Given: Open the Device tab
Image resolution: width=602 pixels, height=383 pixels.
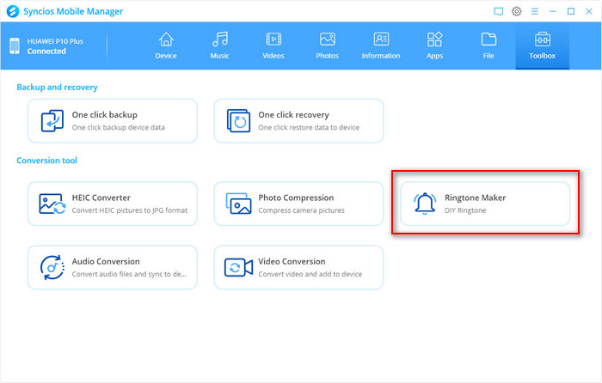Looking at the screenshot, I should click(x=166, y=46).
